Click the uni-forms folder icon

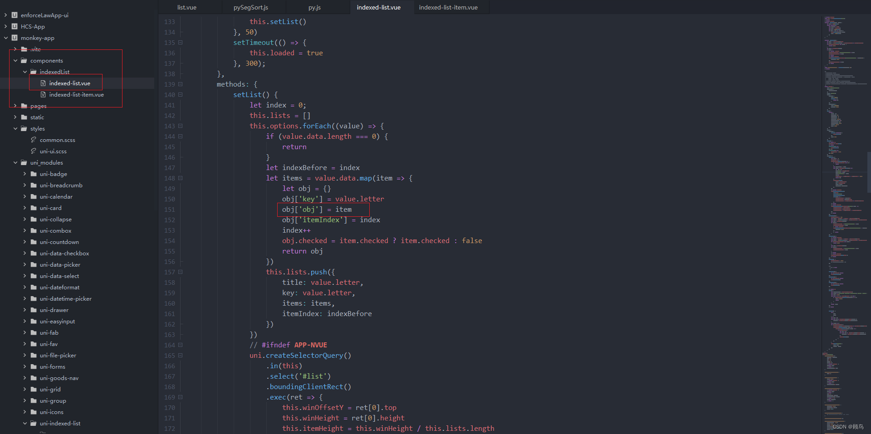[34, 366]
